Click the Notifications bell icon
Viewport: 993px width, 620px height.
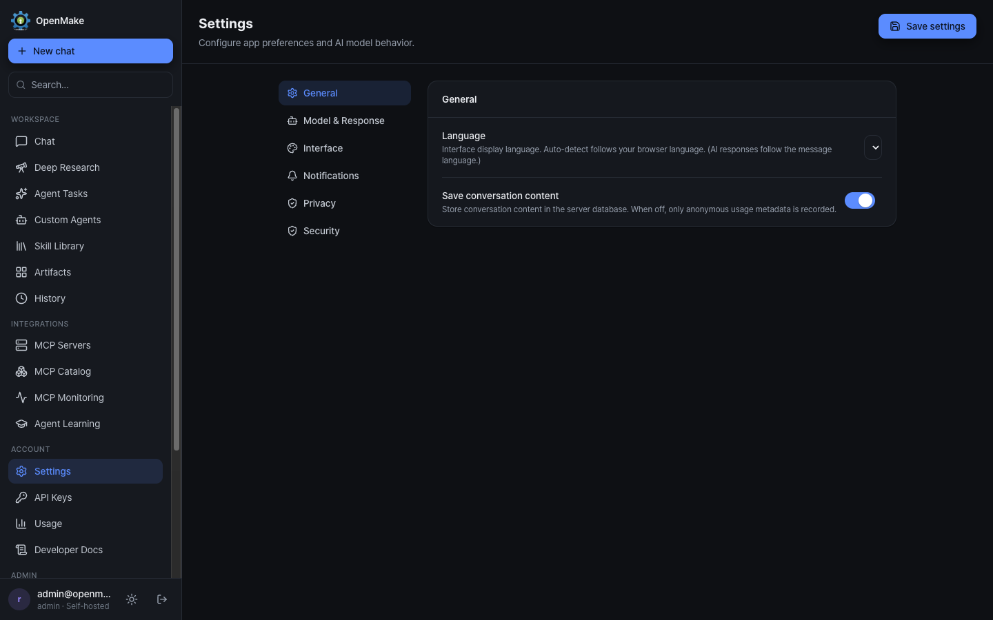[292, 176]
